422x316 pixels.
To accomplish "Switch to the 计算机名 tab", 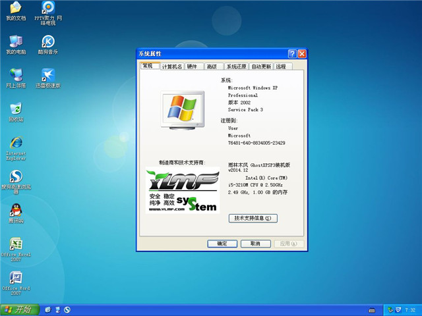I will (x=172, y=66).
